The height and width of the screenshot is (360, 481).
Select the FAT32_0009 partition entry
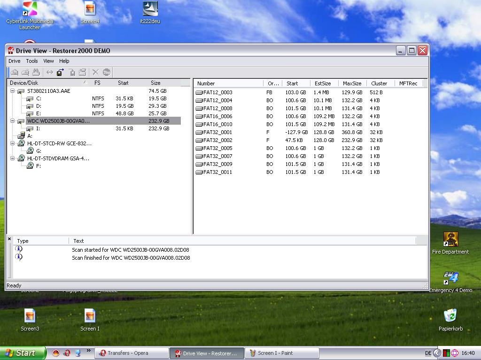(x=217, y=164)
